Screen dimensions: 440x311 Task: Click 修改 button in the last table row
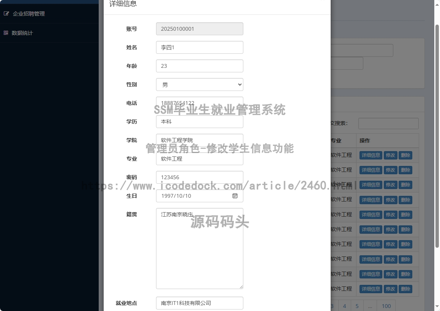point(390,289)
